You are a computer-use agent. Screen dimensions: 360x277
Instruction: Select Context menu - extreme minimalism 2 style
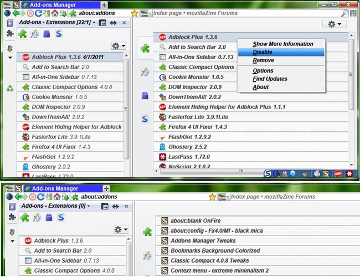click(258, 270)
